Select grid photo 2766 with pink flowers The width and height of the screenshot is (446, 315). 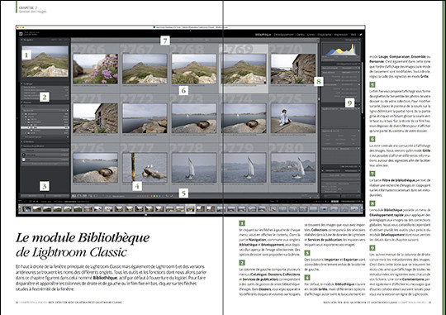click(95, 69)
